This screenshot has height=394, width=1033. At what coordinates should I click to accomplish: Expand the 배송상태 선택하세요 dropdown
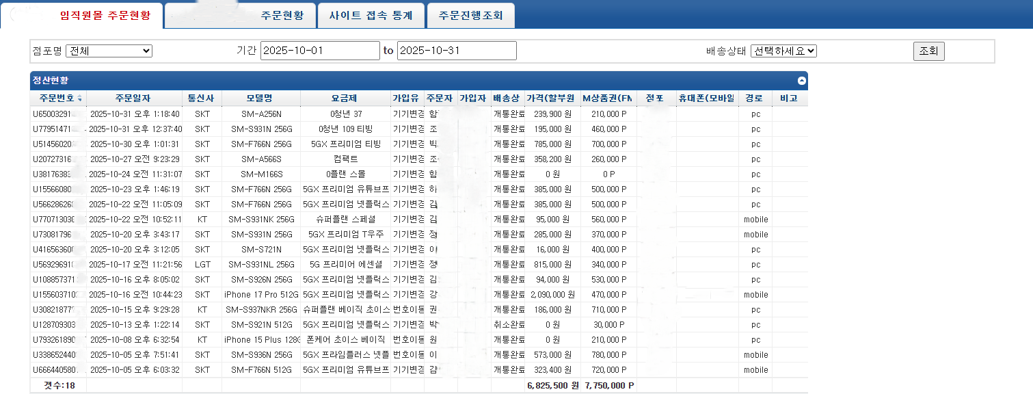[783, 51]
